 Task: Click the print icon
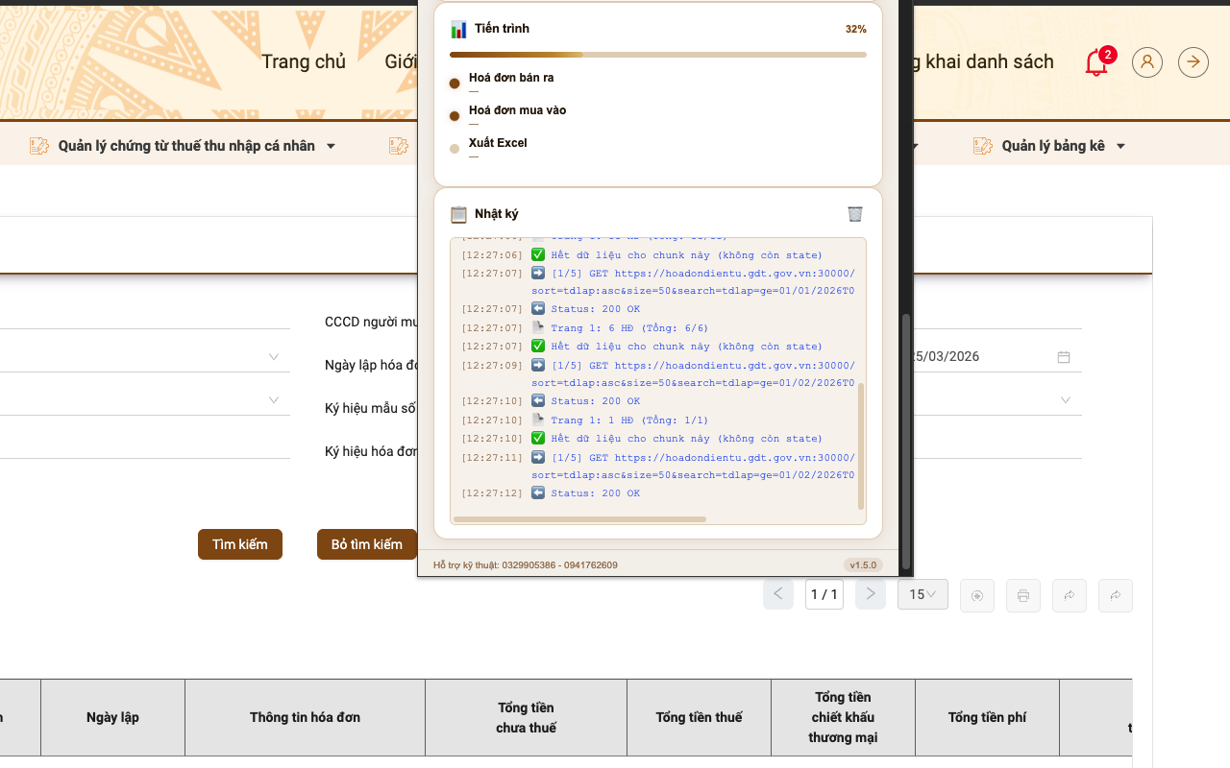click(x=1023, y=595)
